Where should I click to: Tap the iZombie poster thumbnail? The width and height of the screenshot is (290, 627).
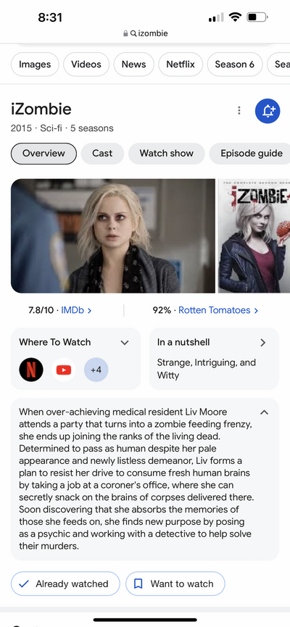(254, 236)
